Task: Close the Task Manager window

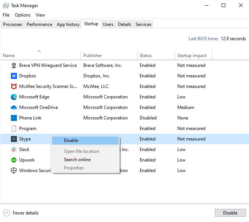Action: click(241, 5)
